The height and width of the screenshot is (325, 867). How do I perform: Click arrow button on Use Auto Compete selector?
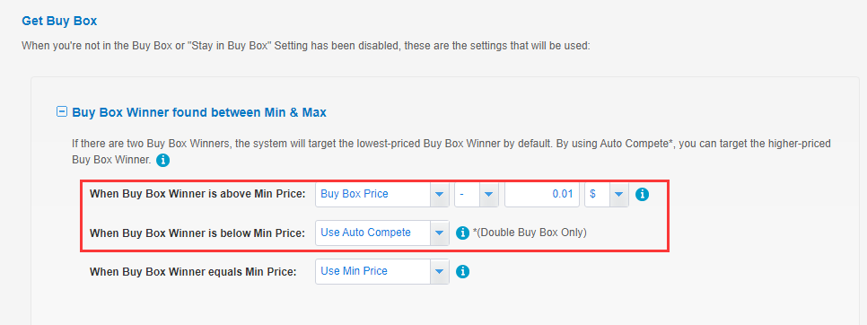click(440, 233)
